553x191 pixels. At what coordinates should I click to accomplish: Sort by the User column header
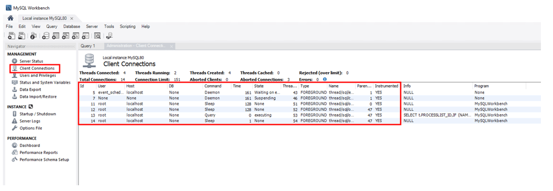[x=111, y=86]
